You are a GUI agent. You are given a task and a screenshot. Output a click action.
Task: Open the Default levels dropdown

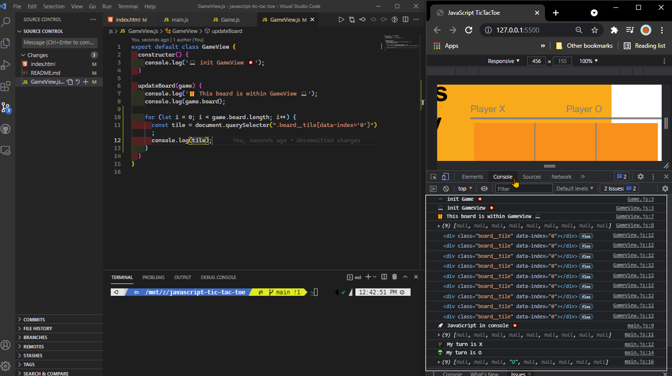pos(575,188)
